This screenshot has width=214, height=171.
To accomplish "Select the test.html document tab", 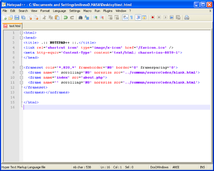I will [x=12, y=26].
